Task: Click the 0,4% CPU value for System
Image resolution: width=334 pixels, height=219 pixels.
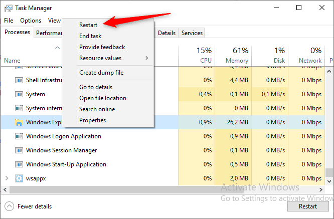Action: [x=205, y=94]
